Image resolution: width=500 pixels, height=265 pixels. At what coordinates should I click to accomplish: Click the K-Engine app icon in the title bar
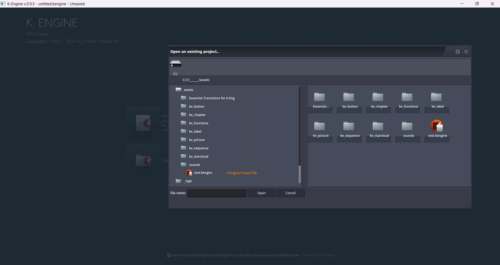point(3,4)
